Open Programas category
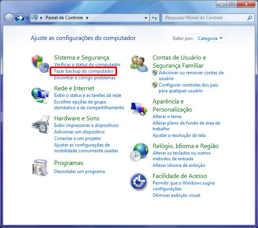The image size is (258, 228). coord(68,163)
